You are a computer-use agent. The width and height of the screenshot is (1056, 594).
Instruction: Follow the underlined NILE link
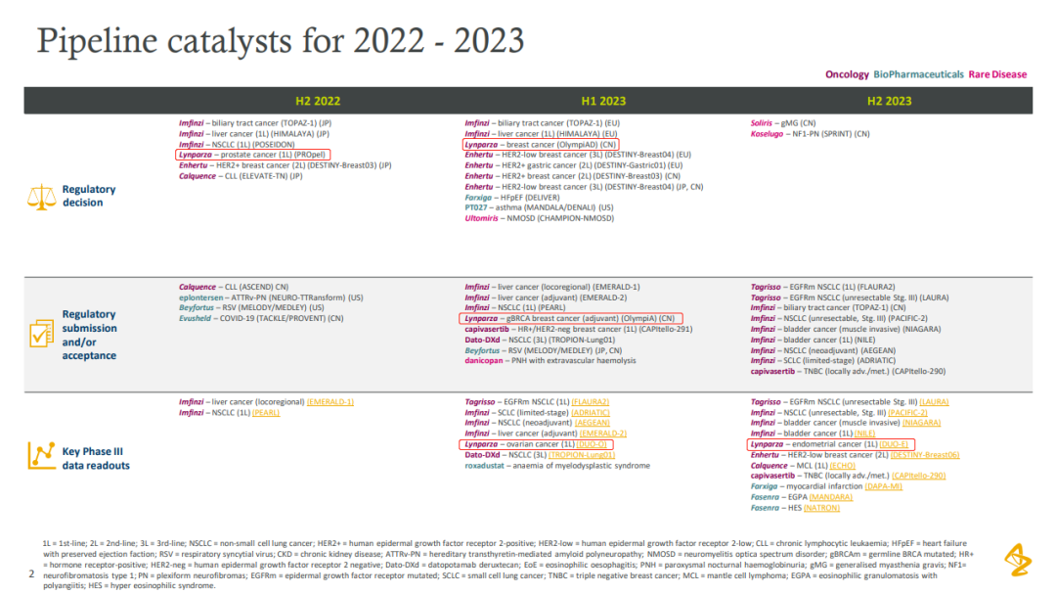point(864,434)
